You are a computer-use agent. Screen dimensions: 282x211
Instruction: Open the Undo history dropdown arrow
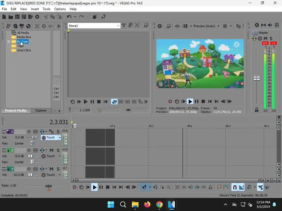(x=75, y=17)
